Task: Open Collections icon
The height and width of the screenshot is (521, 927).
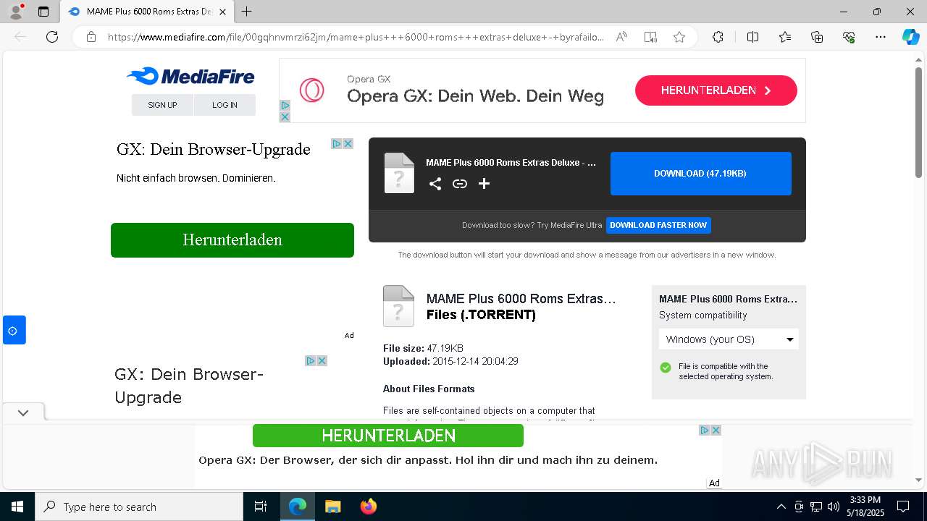Action: pyautogui.click(x=817, y=37)
